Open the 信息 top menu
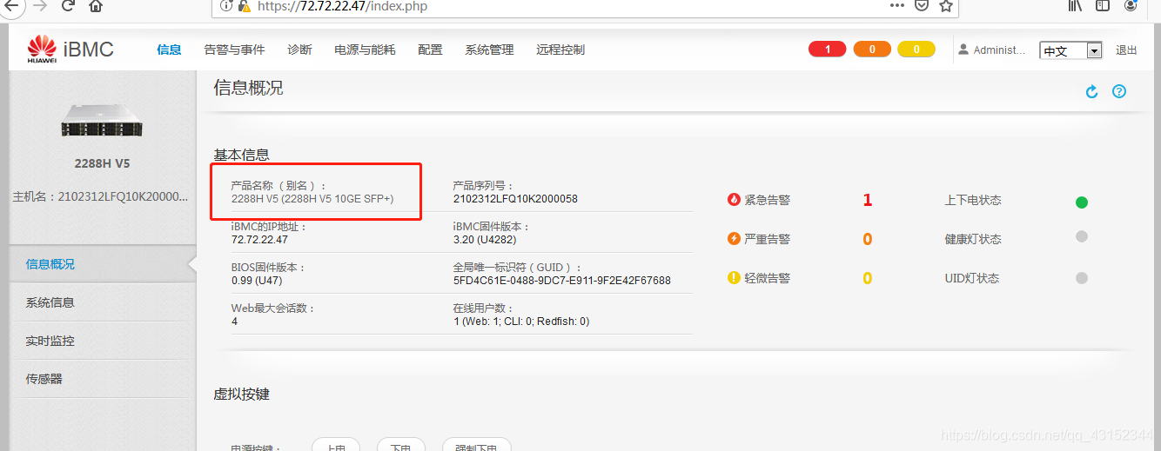 pyautogui.click(x=169, y=50)
